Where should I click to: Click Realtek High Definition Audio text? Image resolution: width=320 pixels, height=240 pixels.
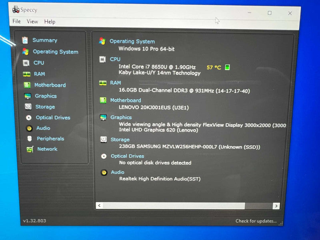tap(160, 179)
